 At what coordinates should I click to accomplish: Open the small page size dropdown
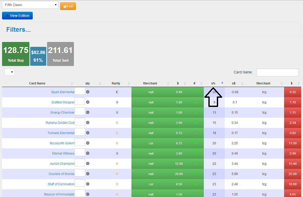(x=9, y=72)
